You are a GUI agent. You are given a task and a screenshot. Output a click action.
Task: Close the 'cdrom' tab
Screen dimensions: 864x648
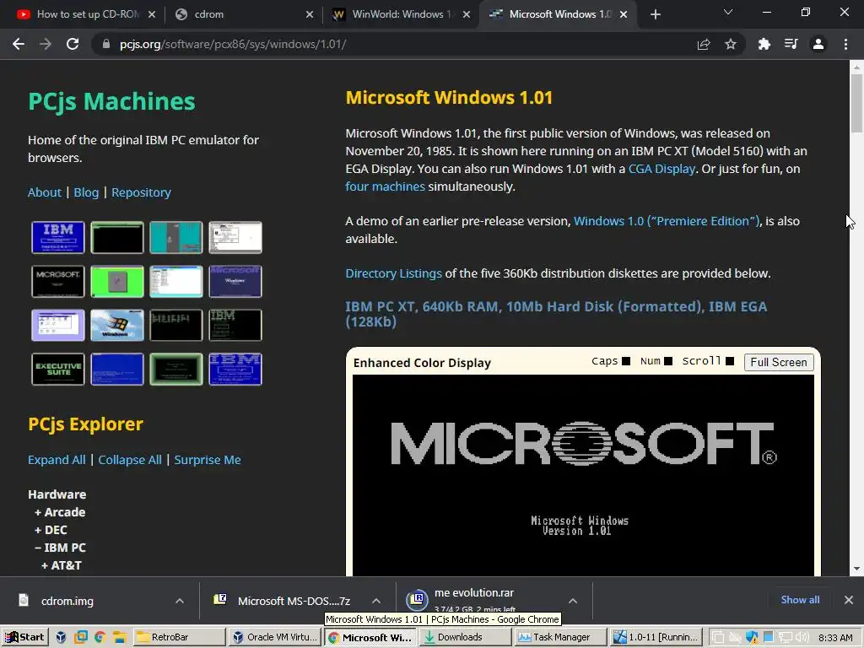(x=310, y=14)
